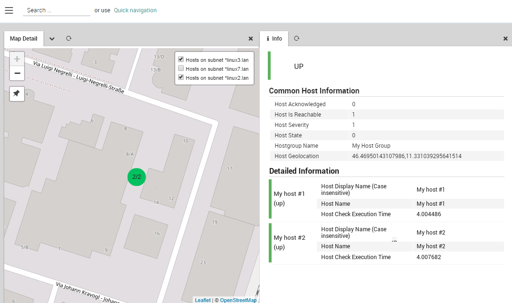The image size is (512, 303).
Task: Select the Map Detail tab
Action: pyautogui.click(x=24, y=39)
